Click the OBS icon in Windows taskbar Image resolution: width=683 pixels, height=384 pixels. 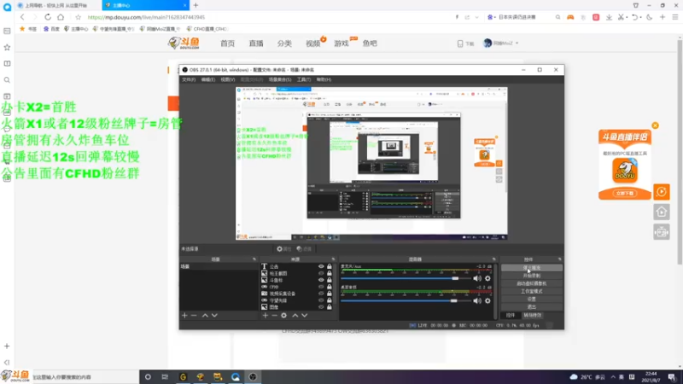[253, 377]
